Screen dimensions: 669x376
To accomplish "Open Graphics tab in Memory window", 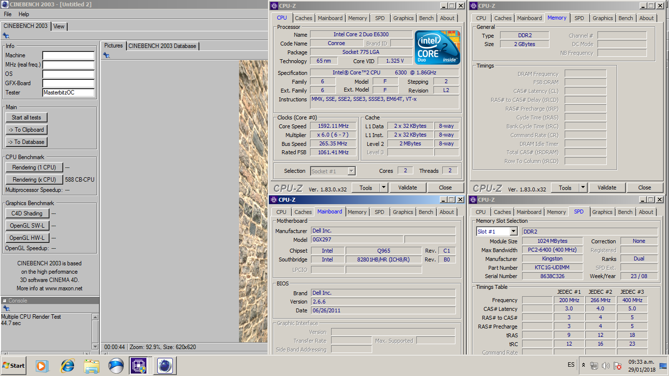I will click(603, 18).
